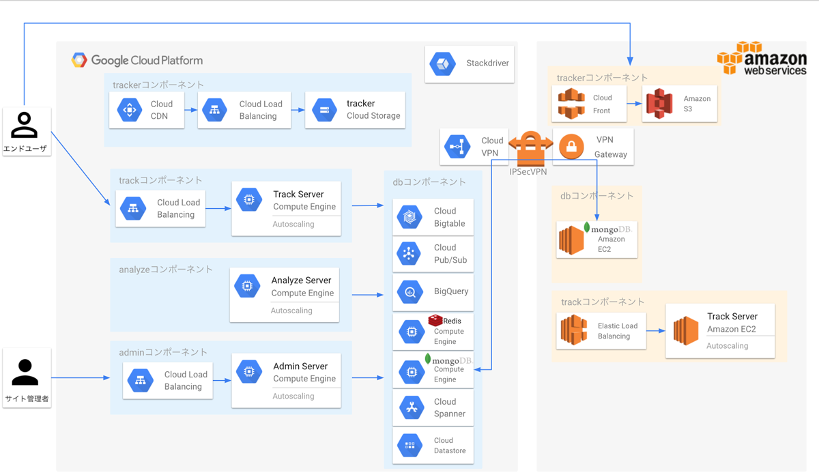Click the AWS trackコンポーネント label
This screenshot has width=819, height=475.
(x=603, y=302)
